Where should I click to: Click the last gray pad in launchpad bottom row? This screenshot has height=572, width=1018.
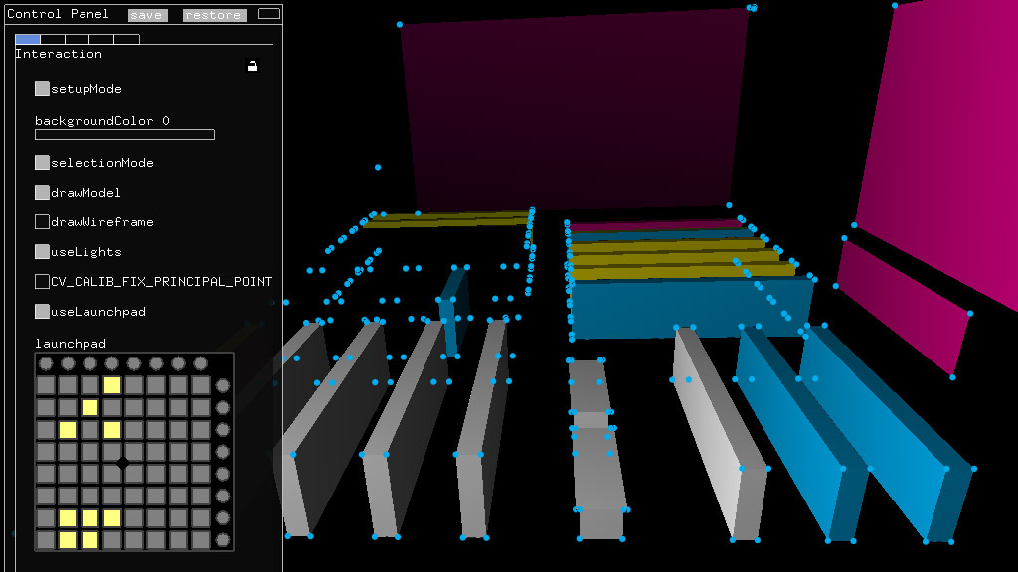[201, 540]
